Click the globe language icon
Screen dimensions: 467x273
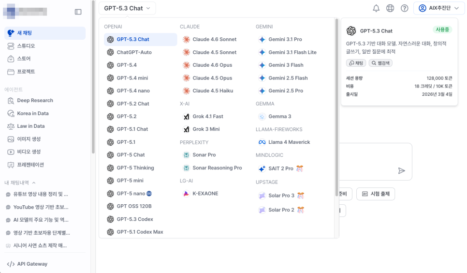coord(390,8)
